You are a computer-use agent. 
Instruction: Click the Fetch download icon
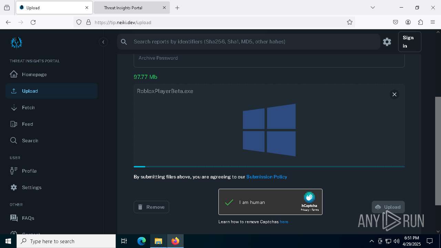pyautogui.click(x=14, y=107)
